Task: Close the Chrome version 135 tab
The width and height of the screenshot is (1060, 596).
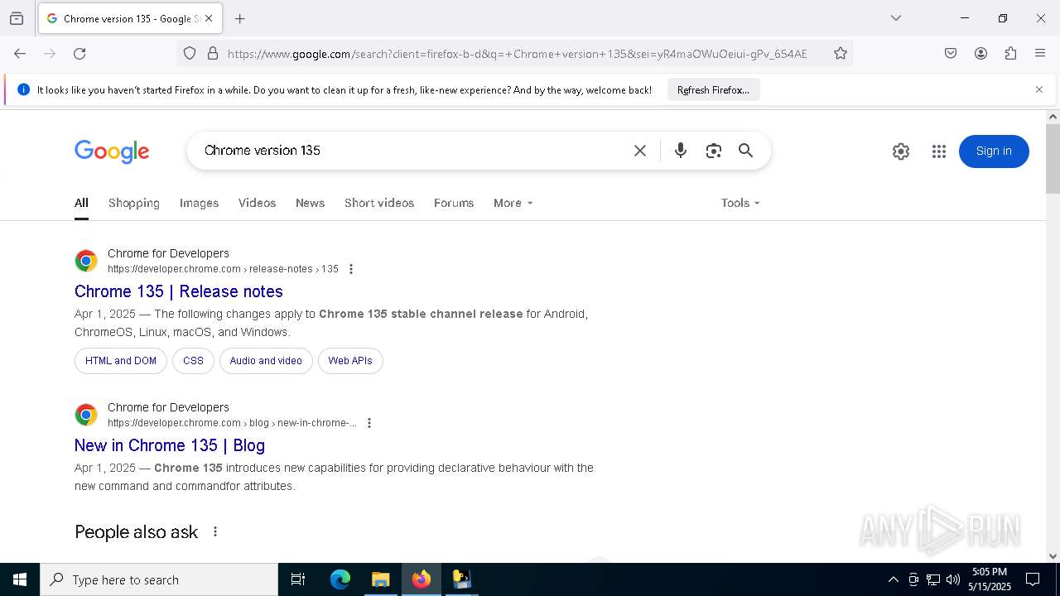Action: 209,18
